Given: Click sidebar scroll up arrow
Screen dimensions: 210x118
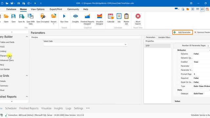Looking at the screenshot, I should (x=12, y=32).
